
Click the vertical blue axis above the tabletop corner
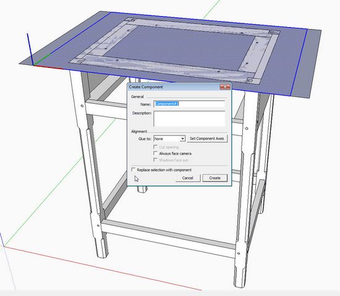(30, 49)
